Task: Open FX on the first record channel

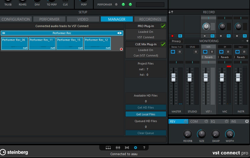Action: coord(180,36)
